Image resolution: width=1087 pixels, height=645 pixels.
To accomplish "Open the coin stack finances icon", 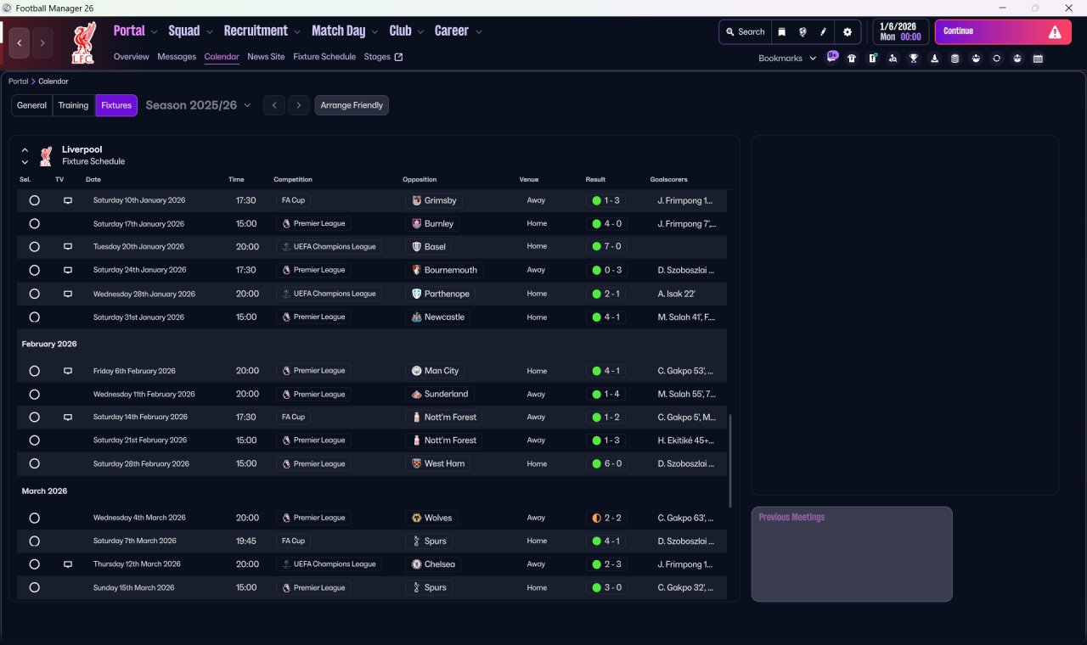I will pyautogui.click(x=955, y=59).
